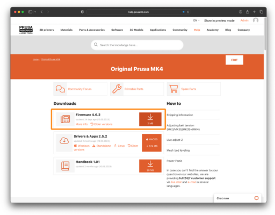Open the Spare Parts link
The height and width of the screenshot is (215, 275).
[189, 89]
